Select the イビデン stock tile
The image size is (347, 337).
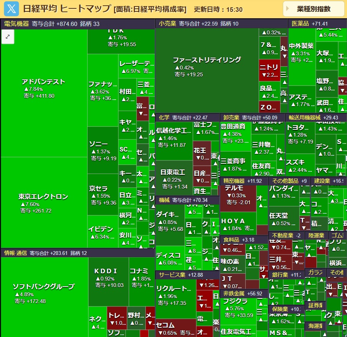(x=103, y=232)
